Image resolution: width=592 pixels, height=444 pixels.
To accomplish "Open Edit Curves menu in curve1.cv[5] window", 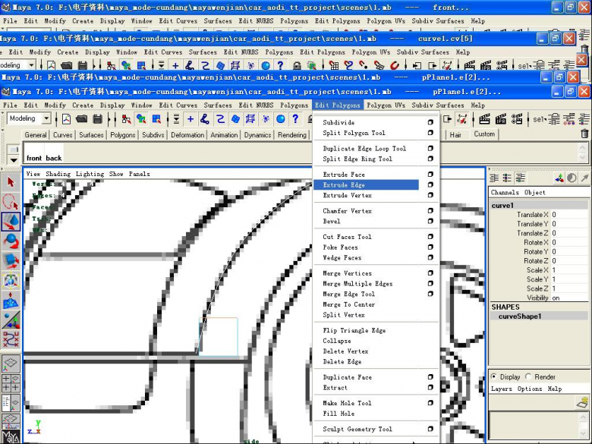I will pyautogui.click(x=163, y=52).
